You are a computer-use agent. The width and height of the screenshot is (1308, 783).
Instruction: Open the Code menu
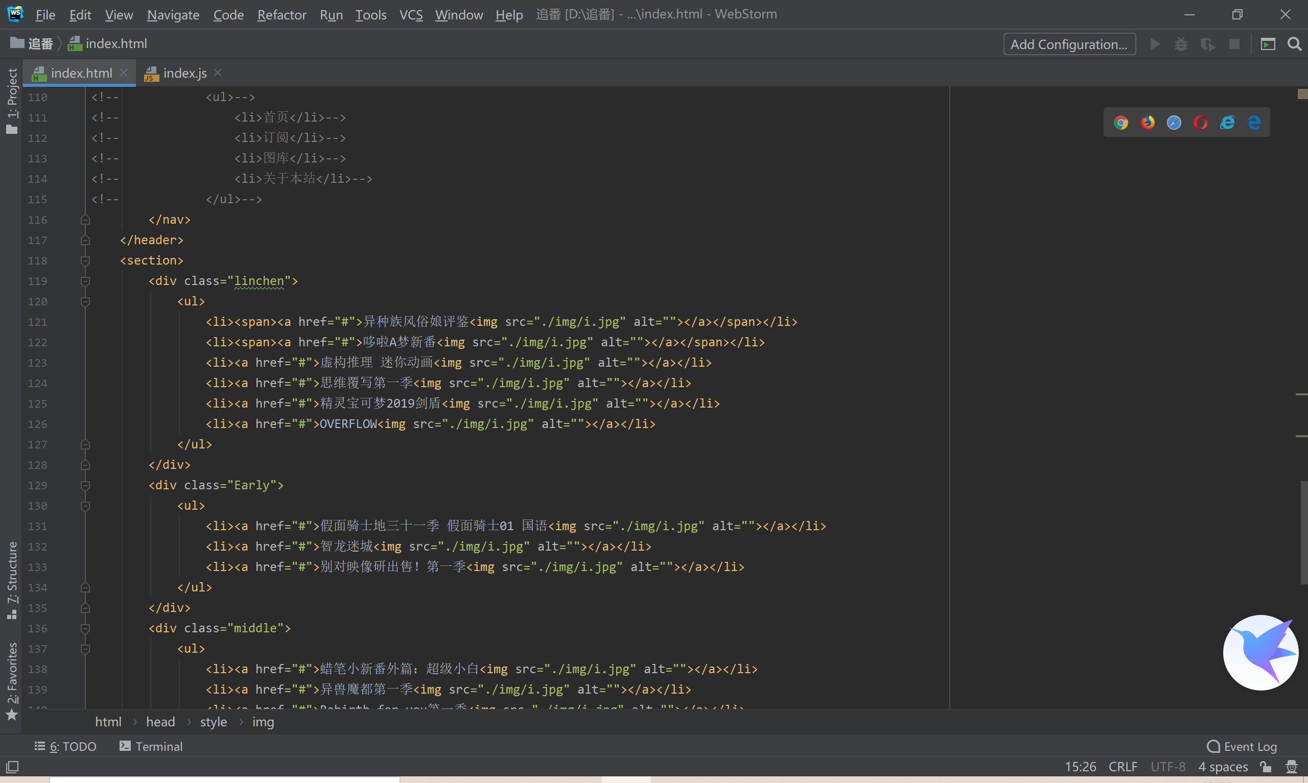(228, 15)
